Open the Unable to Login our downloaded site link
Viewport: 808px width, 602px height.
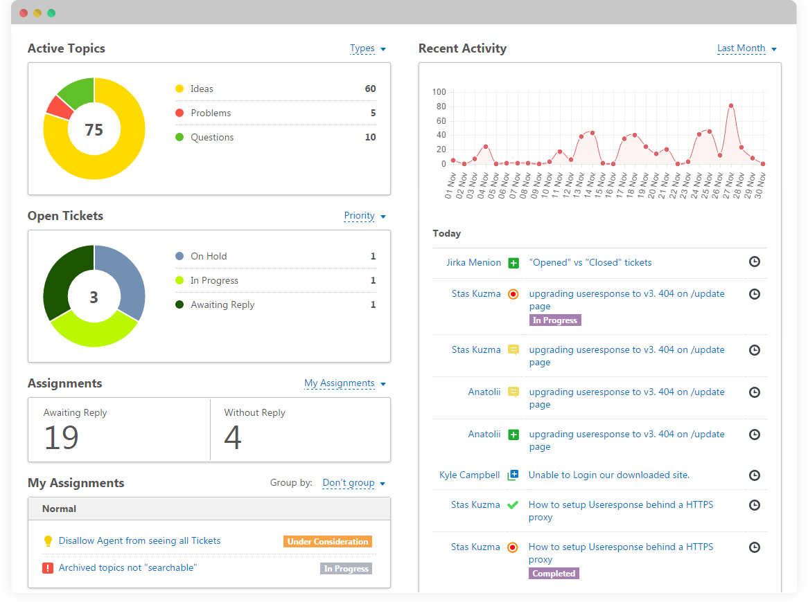pos(608,475)
